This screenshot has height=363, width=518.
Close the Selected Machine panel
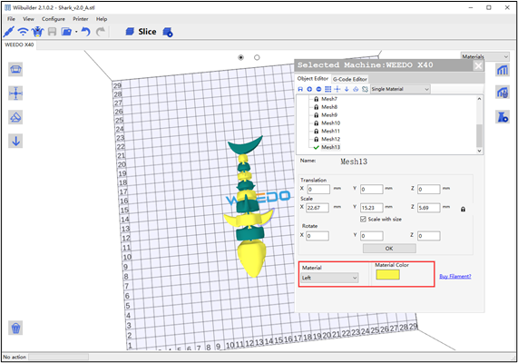pyautogui.click(x=478, y=66)
